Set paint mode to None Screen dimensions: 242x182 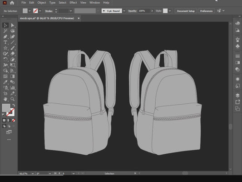[x=14, y=120]
